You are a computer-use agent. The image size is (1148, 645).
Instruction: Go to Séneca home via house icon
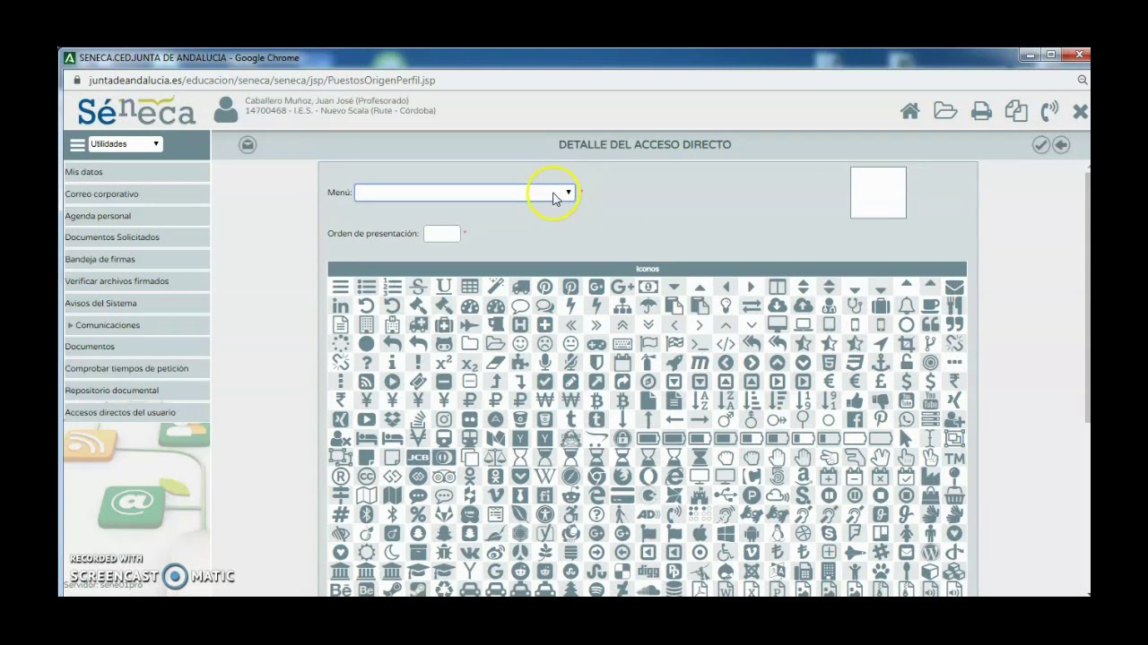point(909,111)
